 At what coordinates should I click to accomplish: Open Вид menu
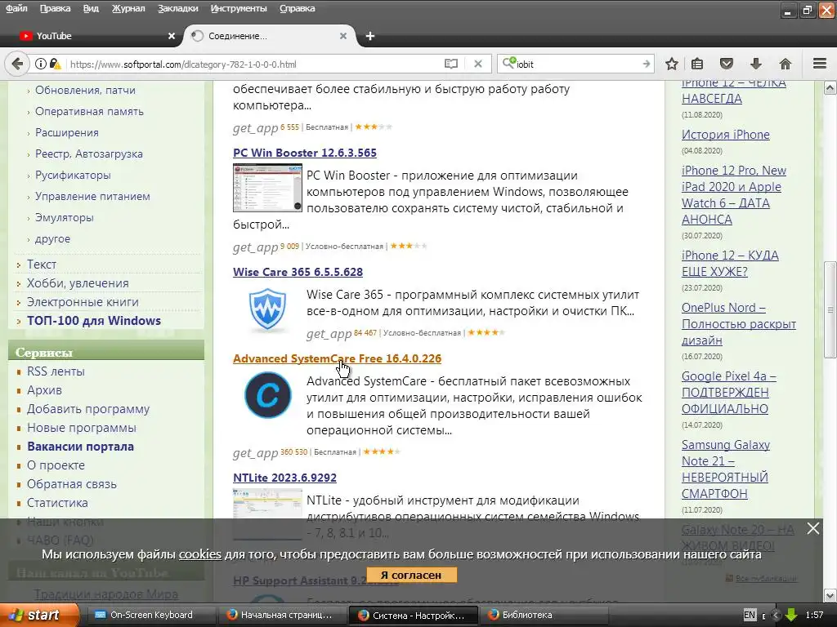(x=91, y=8)
